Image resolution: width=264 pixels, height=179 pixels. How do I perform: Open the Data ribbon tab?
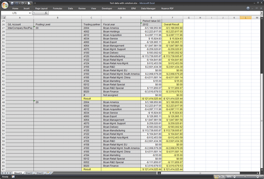pyautogui.click(x=71, y=9)
